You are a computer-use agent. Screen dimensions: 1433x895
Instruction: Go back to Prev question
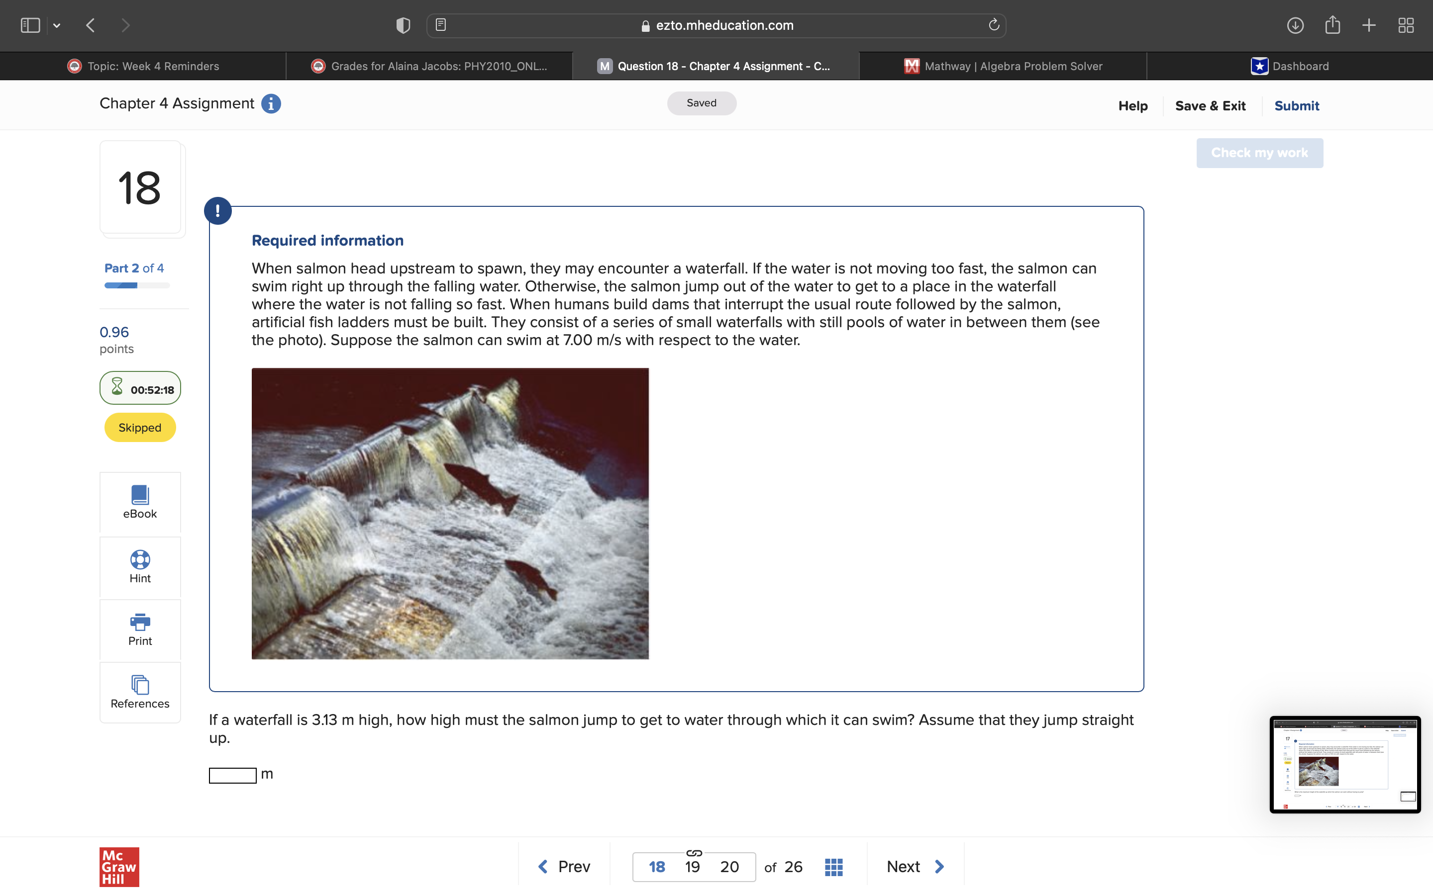click(x=564, y=867)
